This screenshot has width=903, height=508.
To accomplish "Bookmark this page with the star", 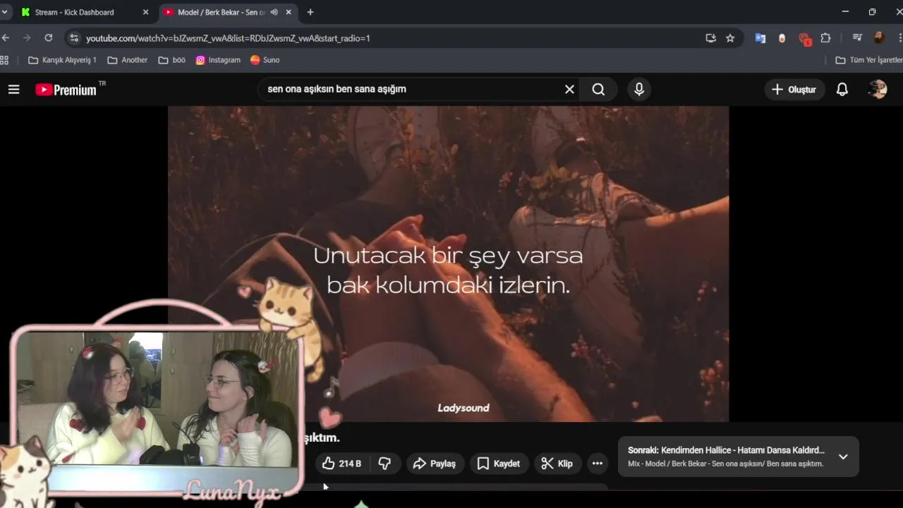I will click(x=730, y=38).
